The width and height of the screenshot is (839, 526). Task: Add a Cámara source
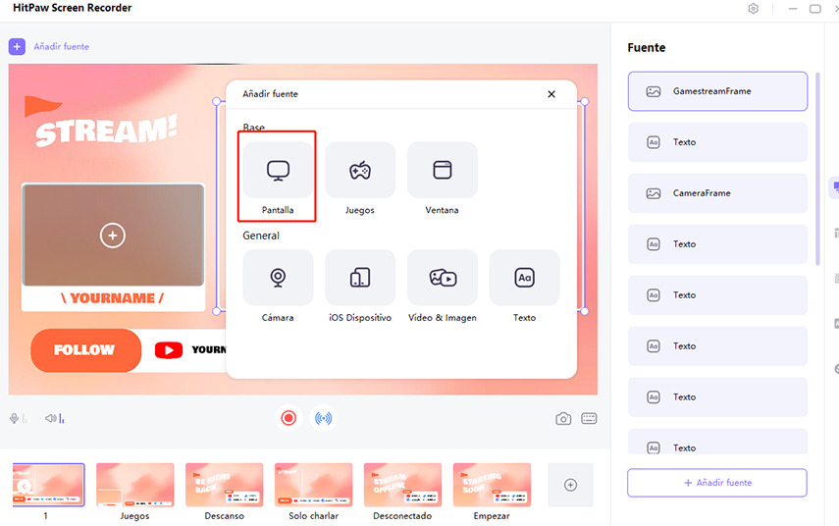(x=278, y=278)
